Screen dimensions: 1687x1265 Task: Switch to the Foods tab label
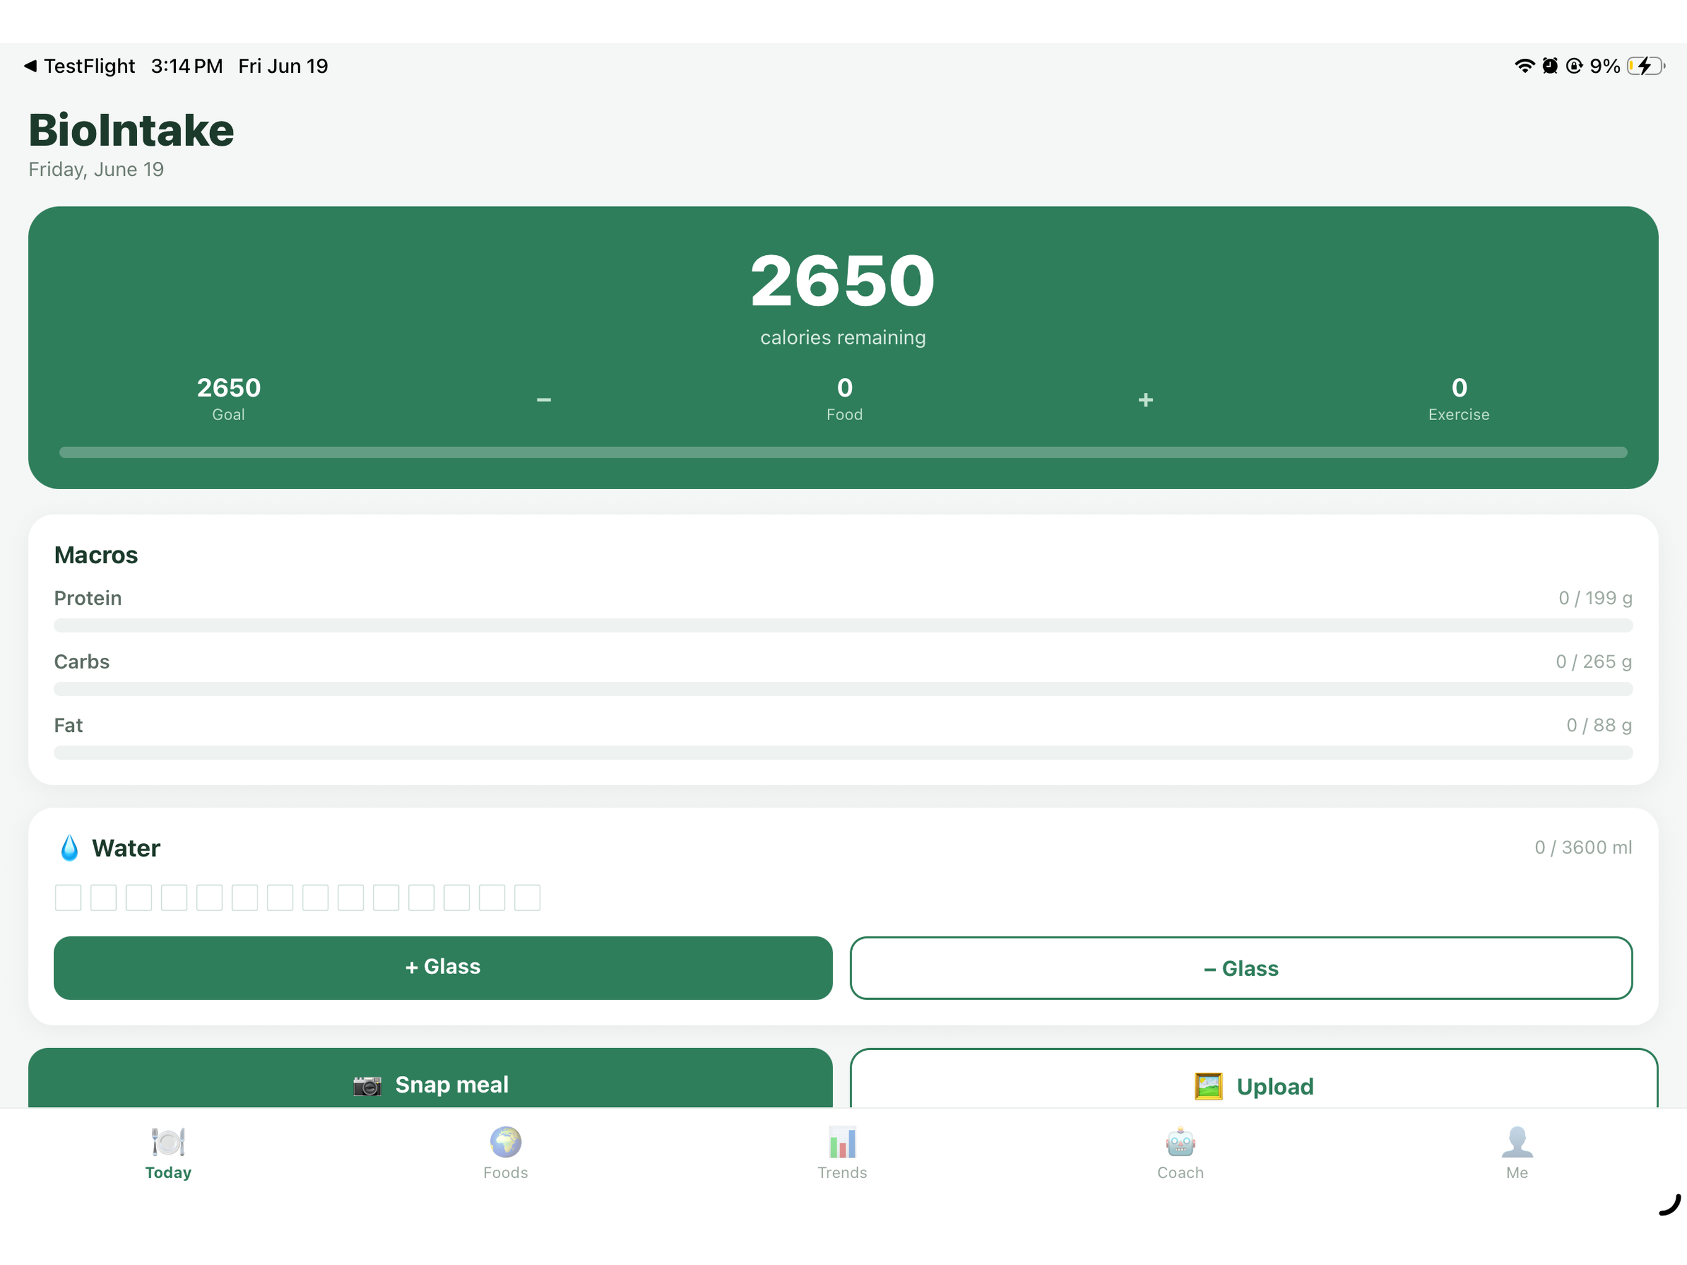coord(506,1173)
